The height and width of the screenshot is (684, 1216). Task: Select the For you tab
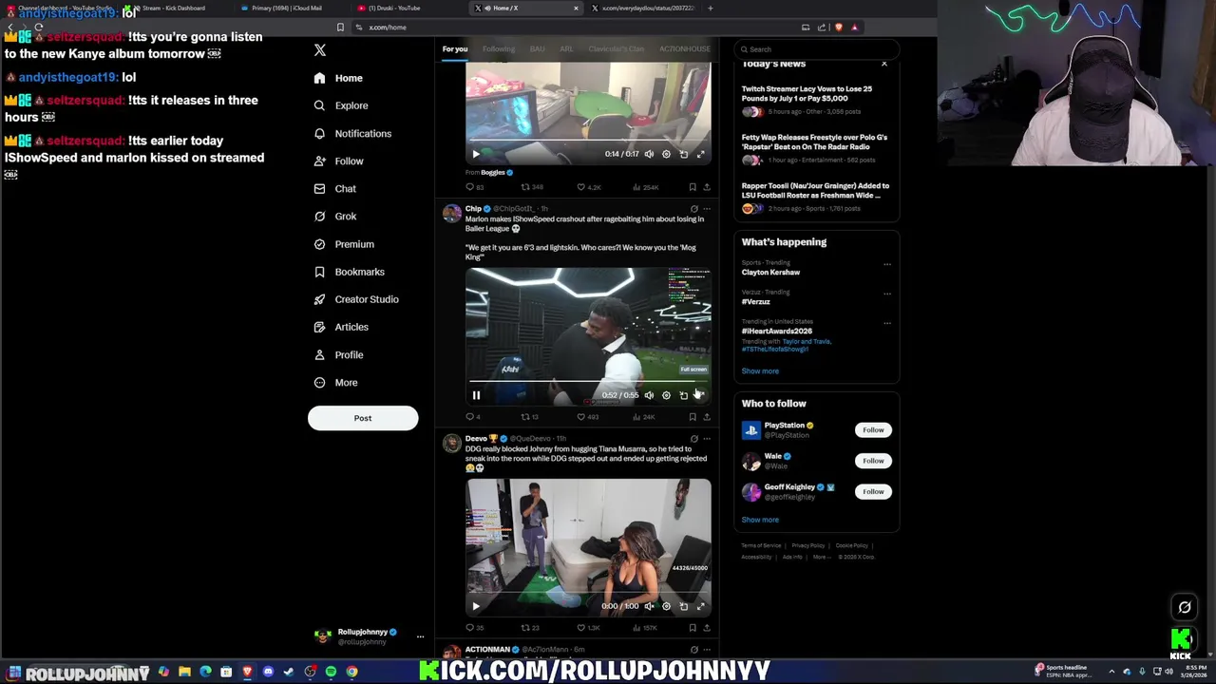pyautogui.click(x=455, y=49)
